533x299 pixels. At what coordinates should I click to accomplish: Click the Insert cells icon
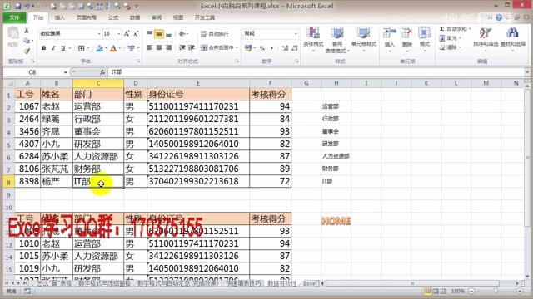coord(389,33)
